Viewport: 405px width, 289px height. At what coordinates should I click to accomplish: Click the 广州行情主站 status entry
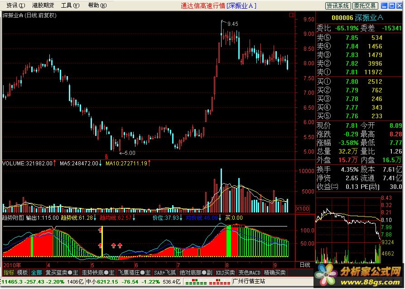249,281
